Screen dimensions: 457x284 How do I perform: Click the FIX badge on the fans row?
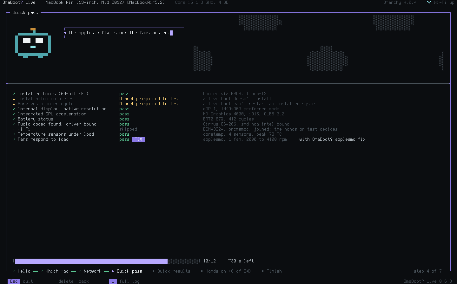[x=138, y=139]
